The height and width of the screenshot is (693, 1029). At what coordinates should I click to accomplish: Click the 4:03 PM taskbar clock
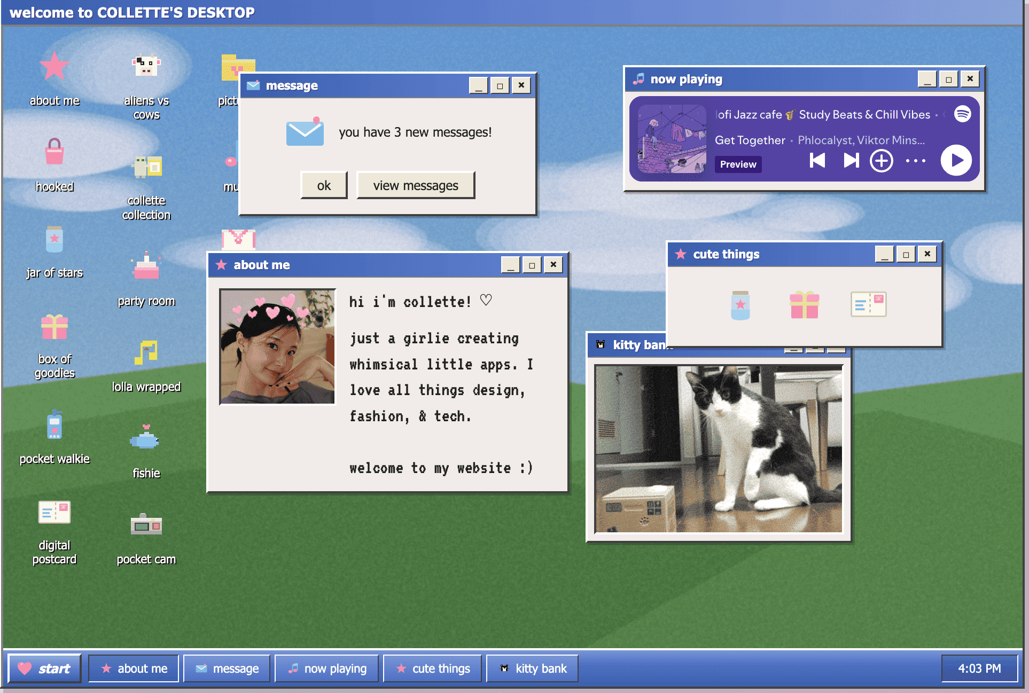pos(979,668)
